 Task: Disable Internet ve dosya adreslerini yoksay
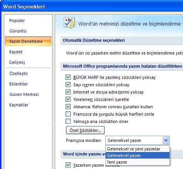68,92
